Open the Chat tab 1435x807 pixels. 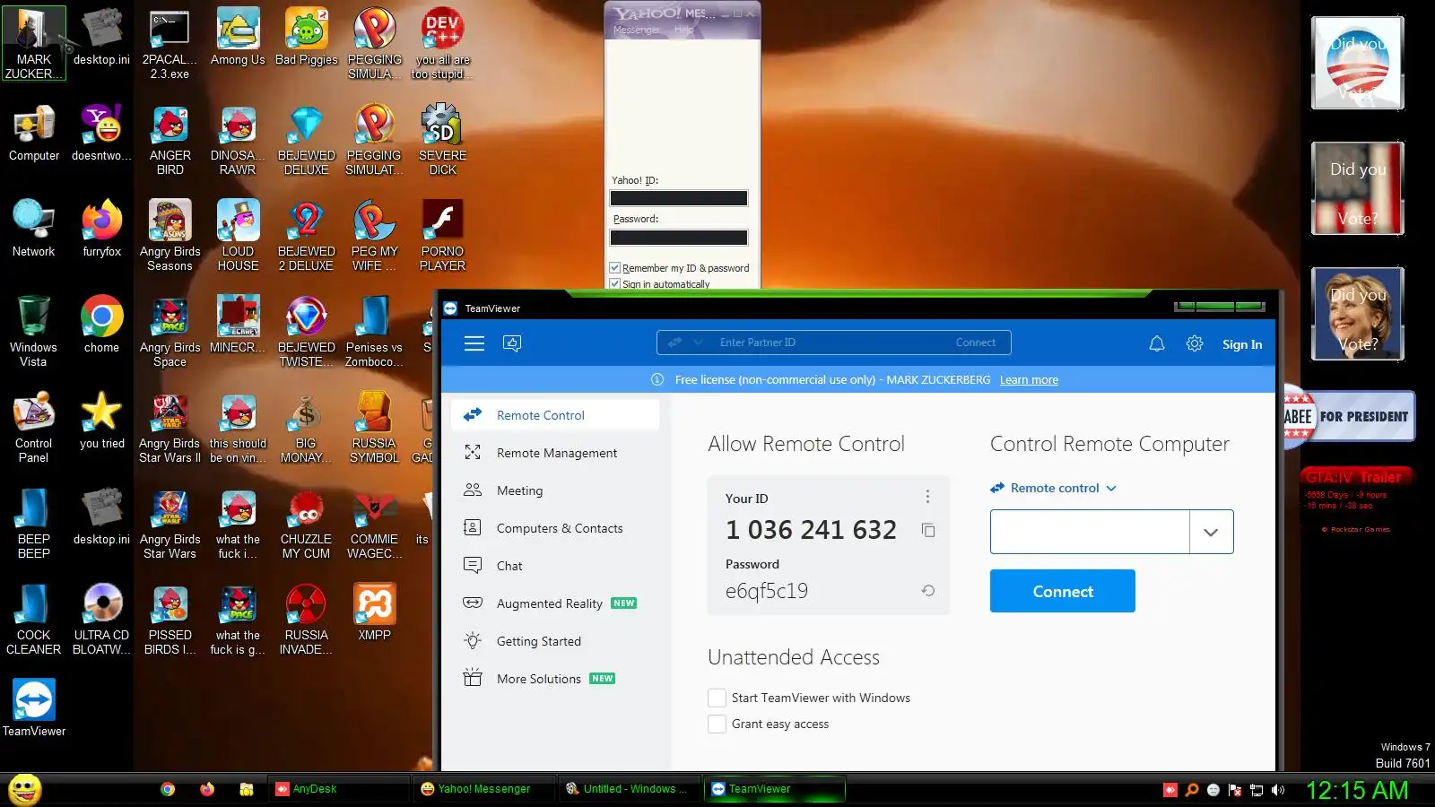tap(554, 566)
